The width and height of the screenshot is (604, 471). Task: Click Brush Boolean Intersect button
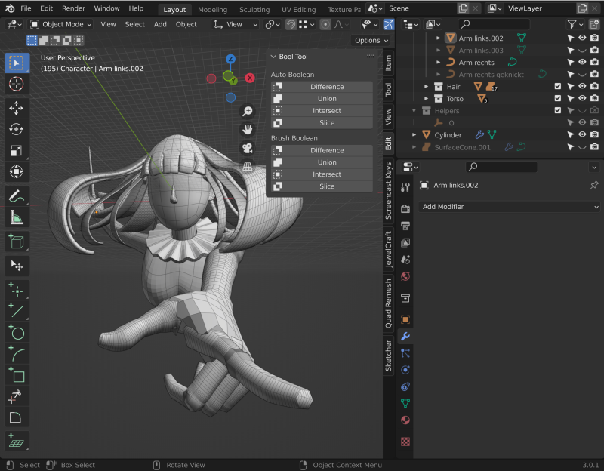pyautogui.click(x=322, y=174)
